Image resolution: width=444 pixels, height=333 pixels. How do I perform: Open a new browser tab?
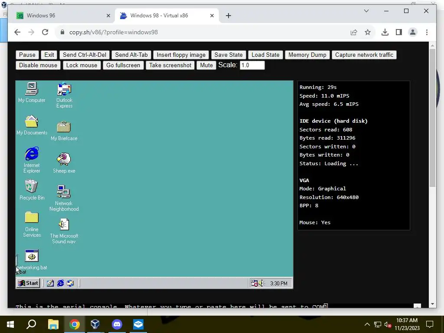point(229,16)
